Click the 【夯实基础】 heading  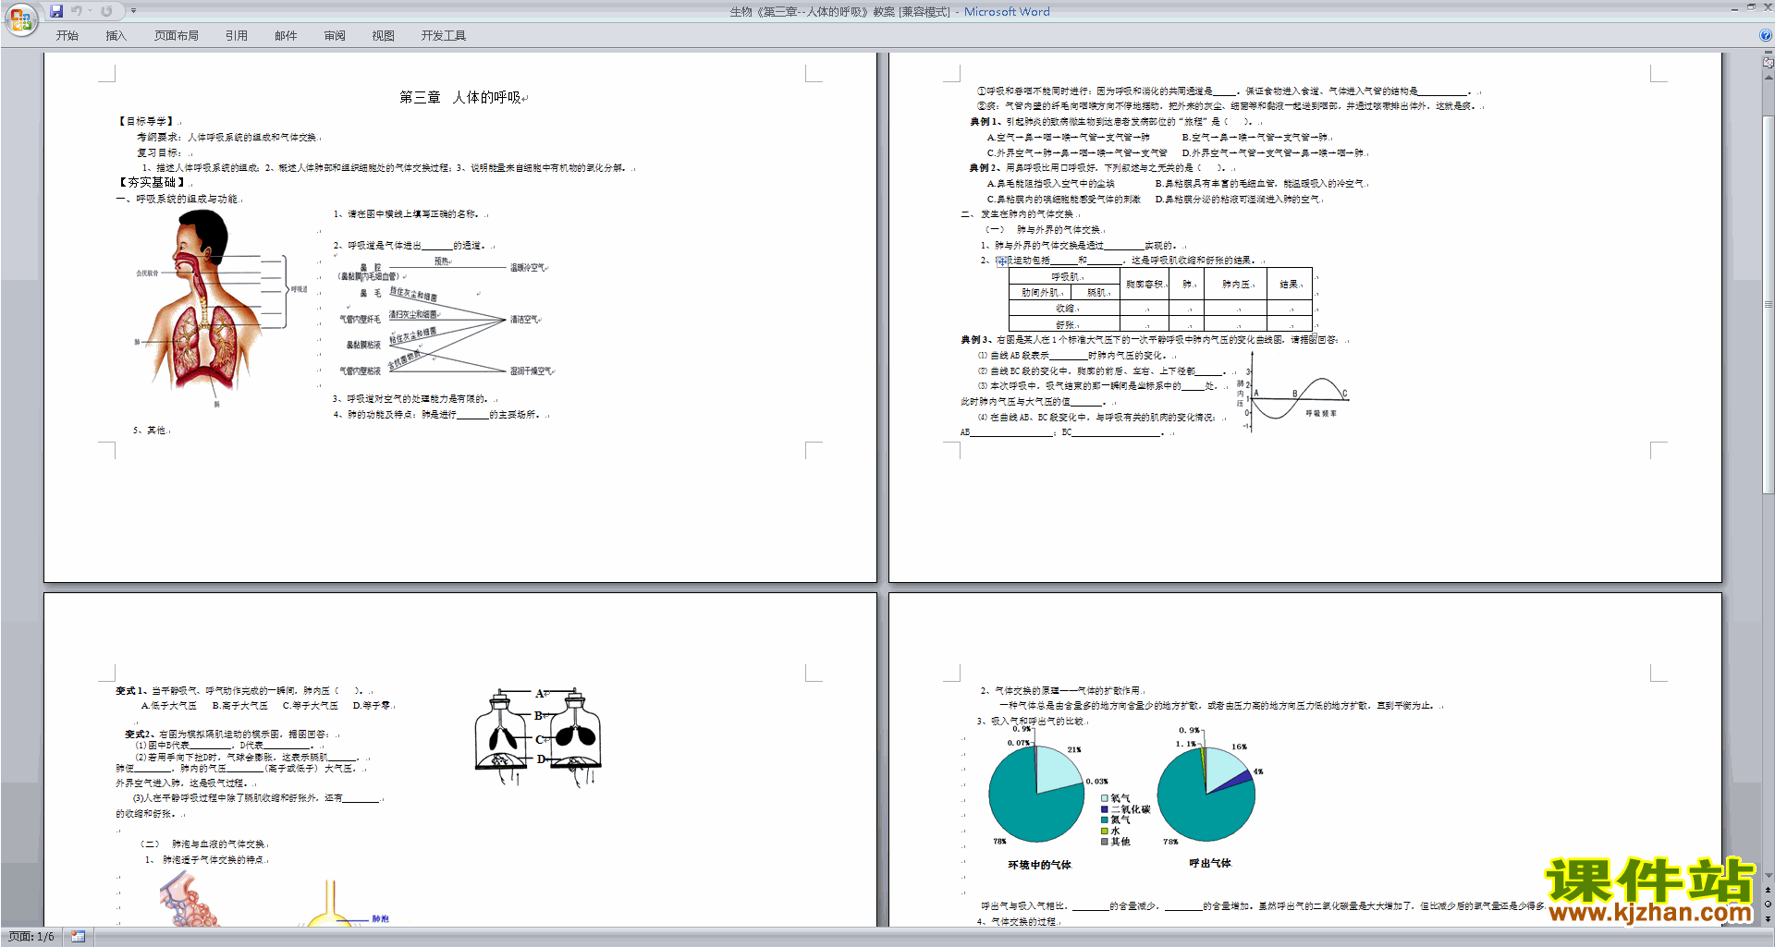153,182
